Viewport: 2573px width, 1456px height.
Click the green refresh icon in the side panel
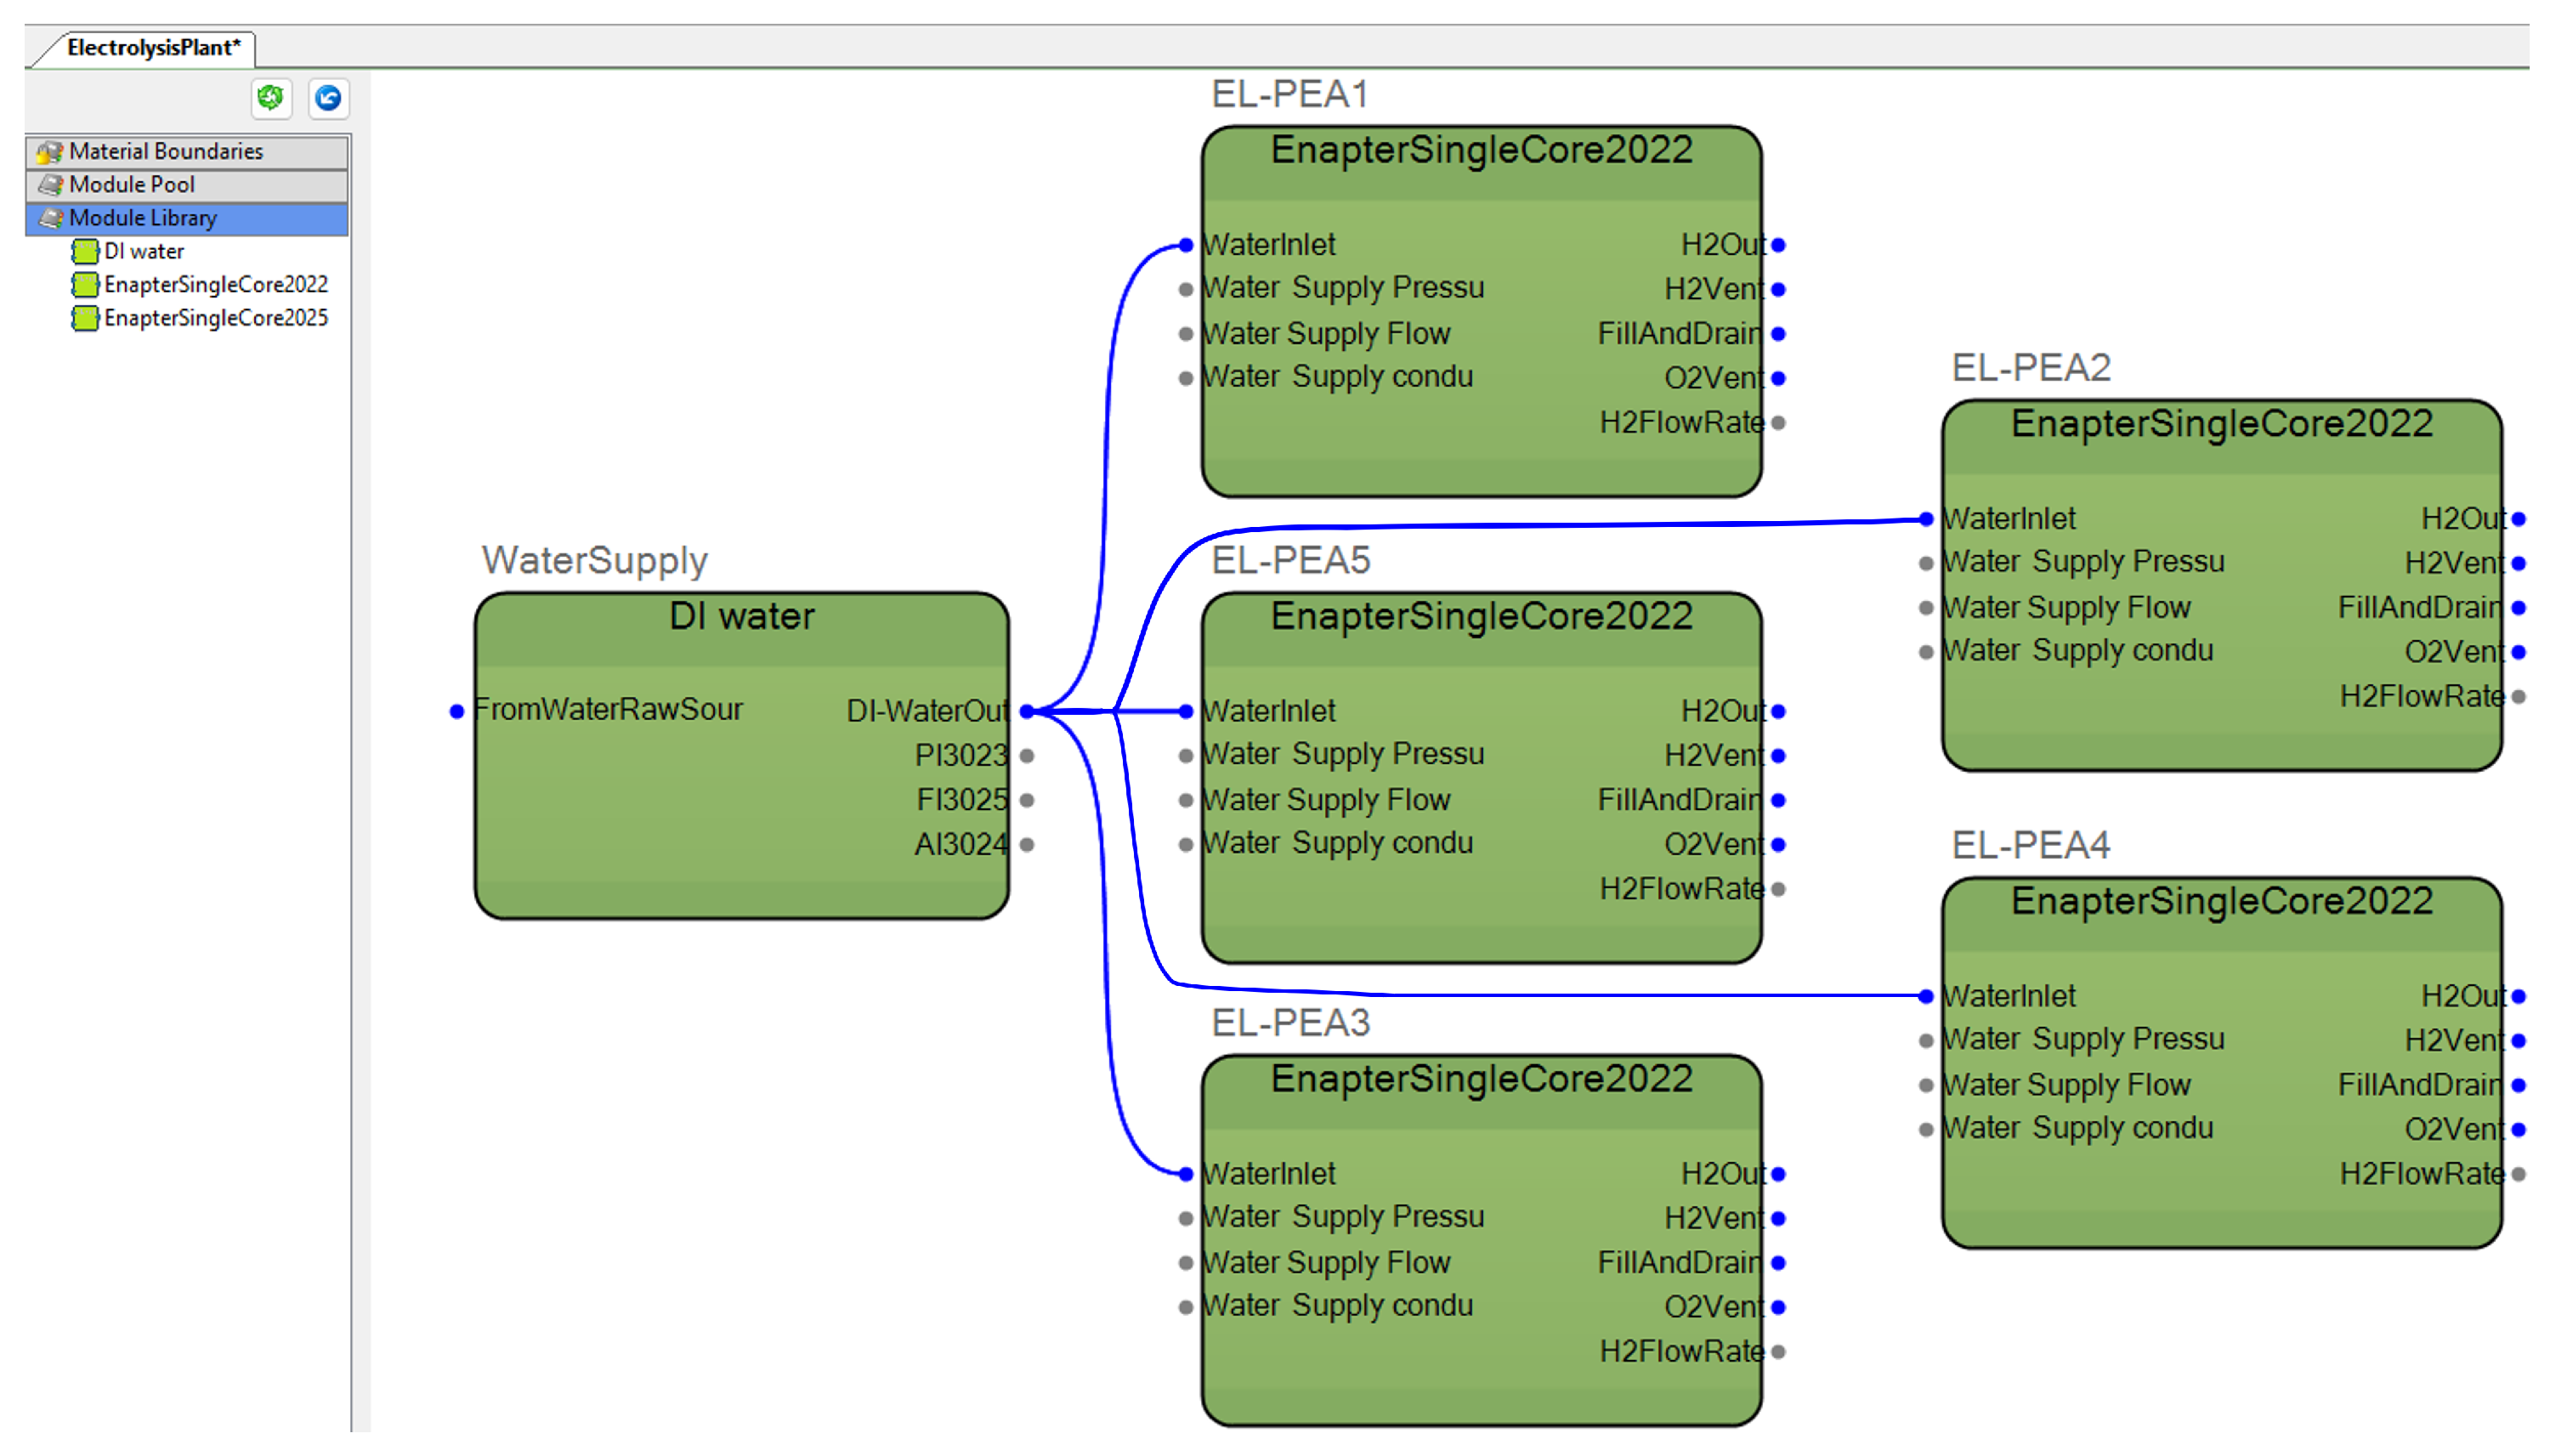click(270, 98)
